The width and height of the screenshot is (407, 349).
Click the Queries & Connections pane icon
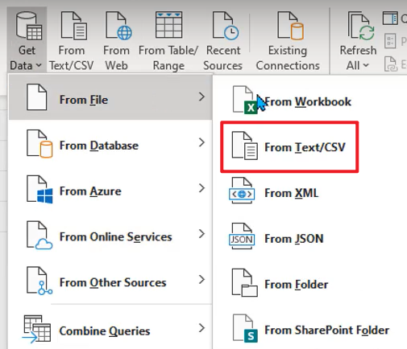click(x=390, y=18)
